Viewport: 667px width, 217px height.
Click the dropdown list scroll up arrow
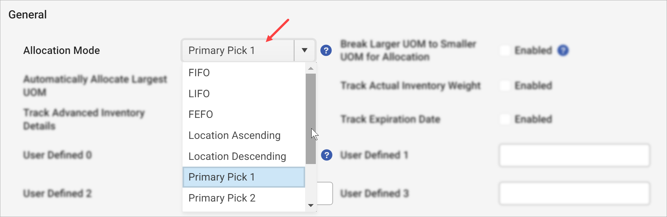pos(311,68)
